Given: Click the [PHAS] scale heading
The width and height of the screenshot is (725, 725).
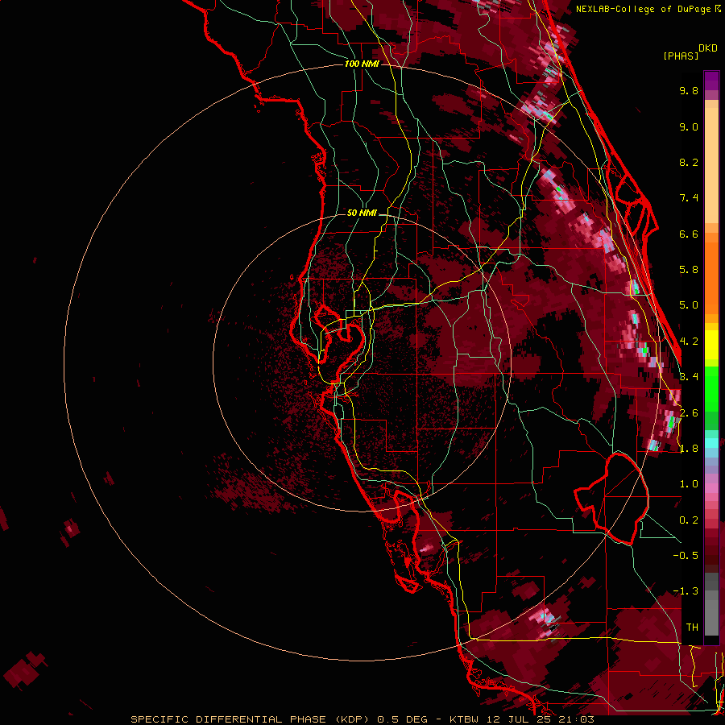Looking at the screenshot, I should click(x=681, y=56).
